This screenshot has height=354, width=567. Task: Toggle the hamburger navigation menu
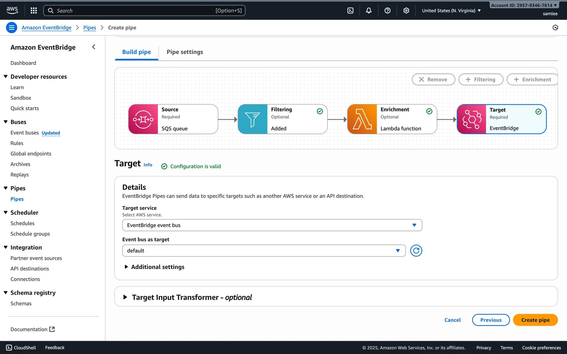pos(12,28)
